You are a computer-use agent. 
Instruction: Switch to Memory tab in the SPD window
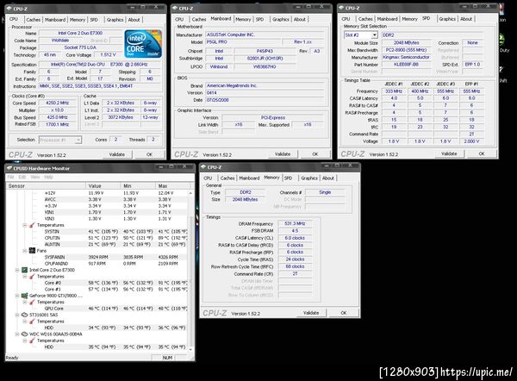point(409,19)
